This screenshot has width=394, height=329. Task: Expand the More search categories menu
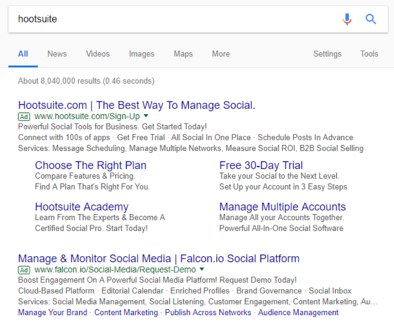220,54
